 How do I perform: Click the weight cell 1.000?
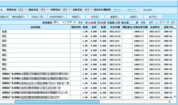click(103, 79)
